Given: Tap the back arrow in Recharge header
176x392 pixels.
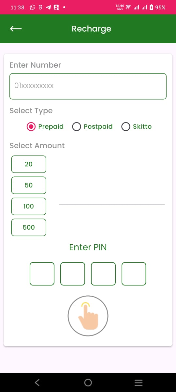Looking at the screenshot, I should [16, 29].
